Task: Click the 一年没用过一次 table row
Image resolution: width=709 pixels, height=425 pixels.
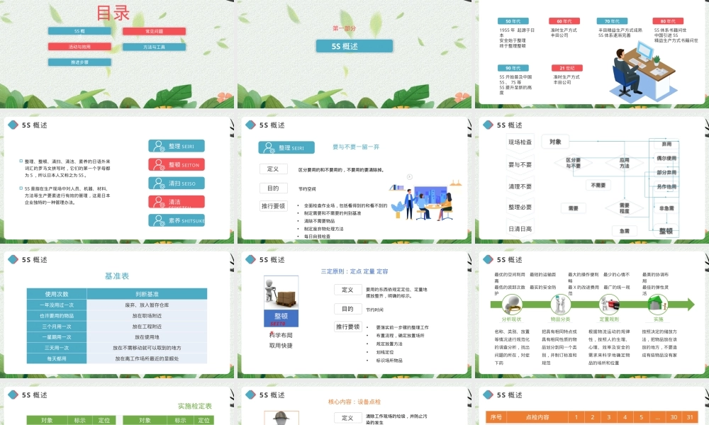Action: [x=117, y=305]
